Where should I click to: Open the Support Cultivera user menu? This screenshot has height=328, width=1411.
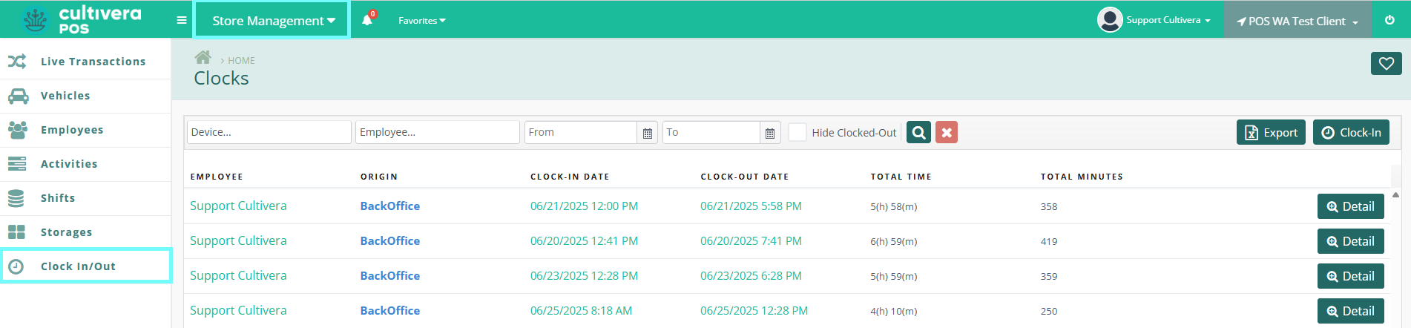click(x=1154, y=20)
